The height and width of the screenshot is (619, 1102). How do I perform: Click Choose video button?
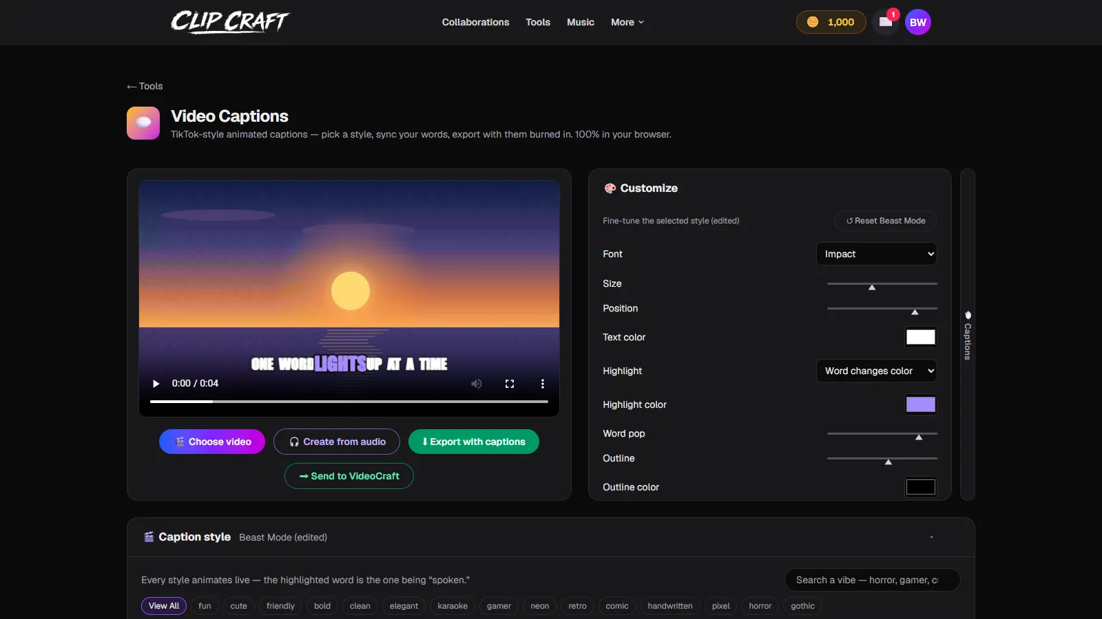tap(212, 442)
